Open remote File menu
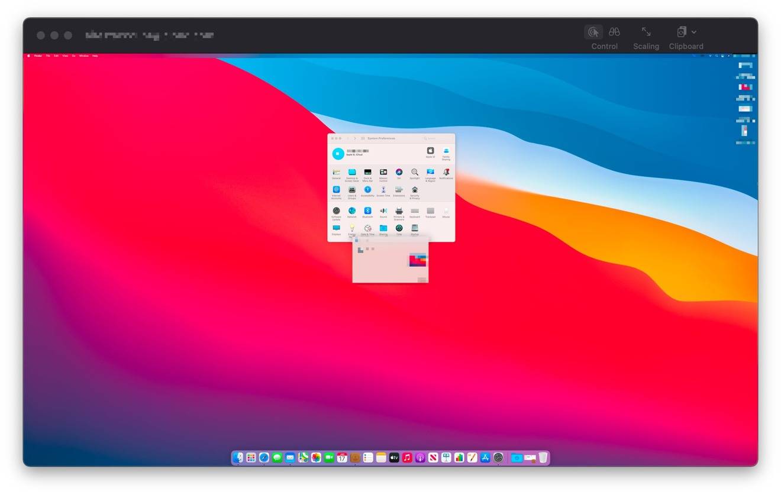 (48, 56)
